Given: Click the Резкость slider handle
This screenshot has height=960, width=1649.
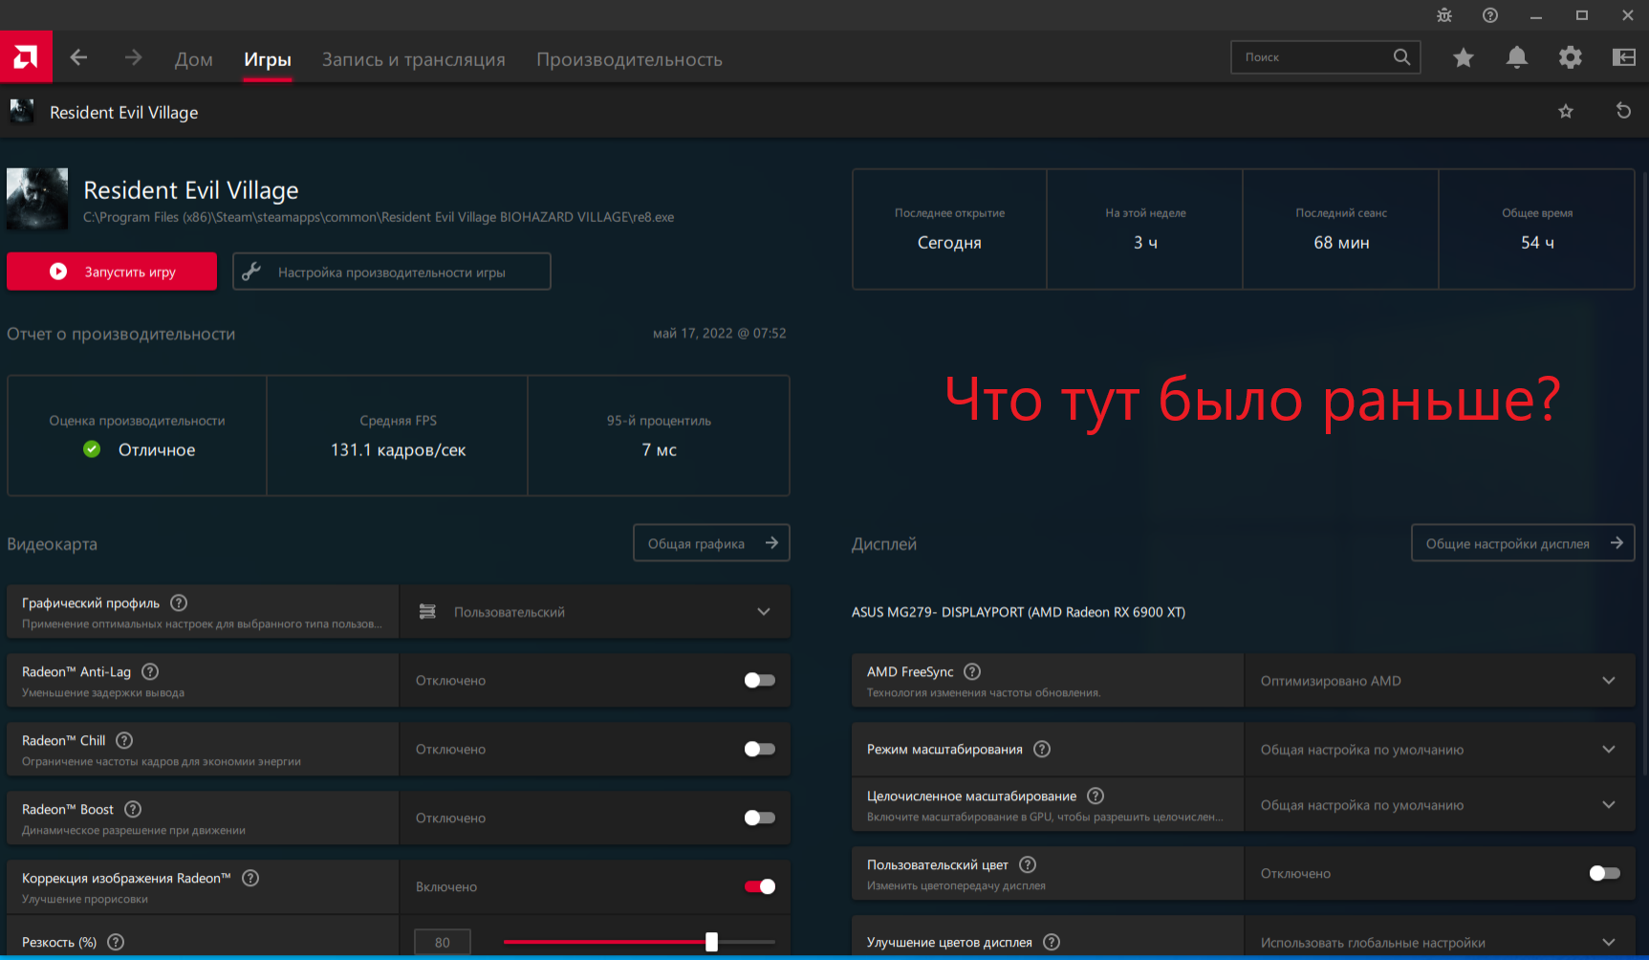Looking at the screenshot, I should [x=711, y=942].
